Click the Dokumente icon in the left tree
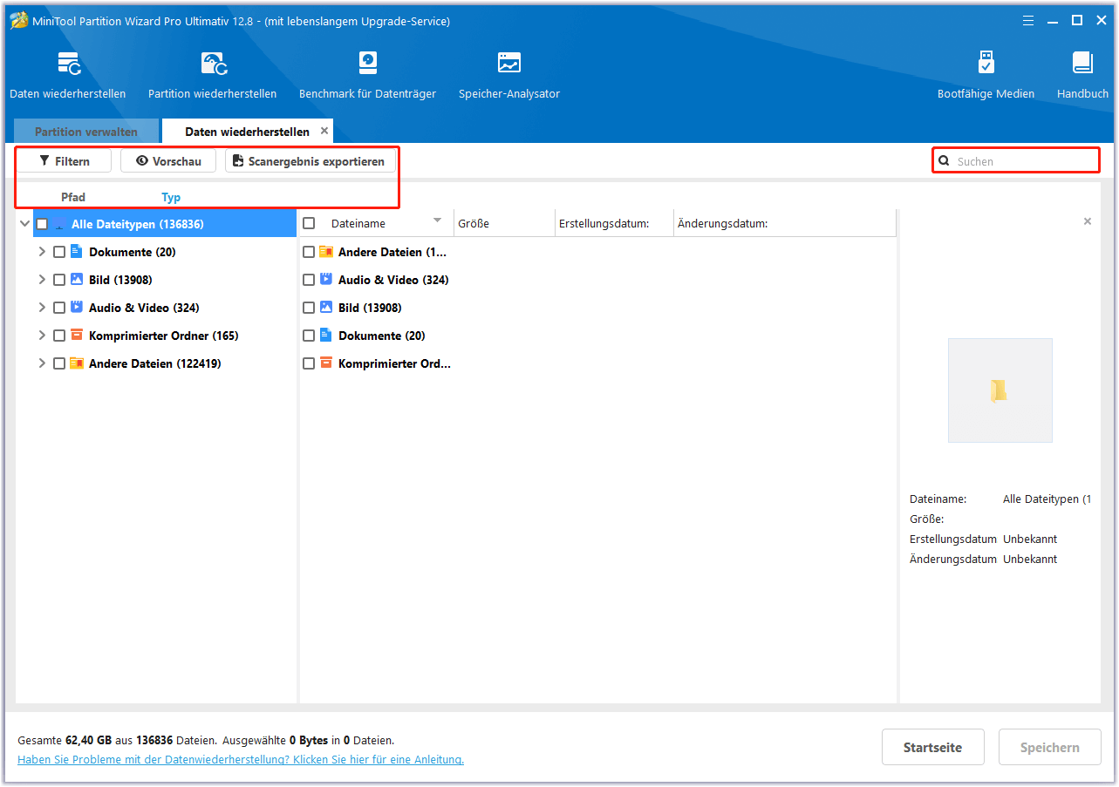Screen dimensions: 1119x787 click(x=77, y=252)
